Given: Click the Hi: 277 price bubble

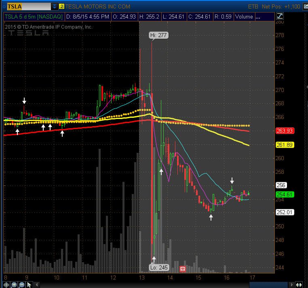Looking at the screenshot, I should 158,35.
